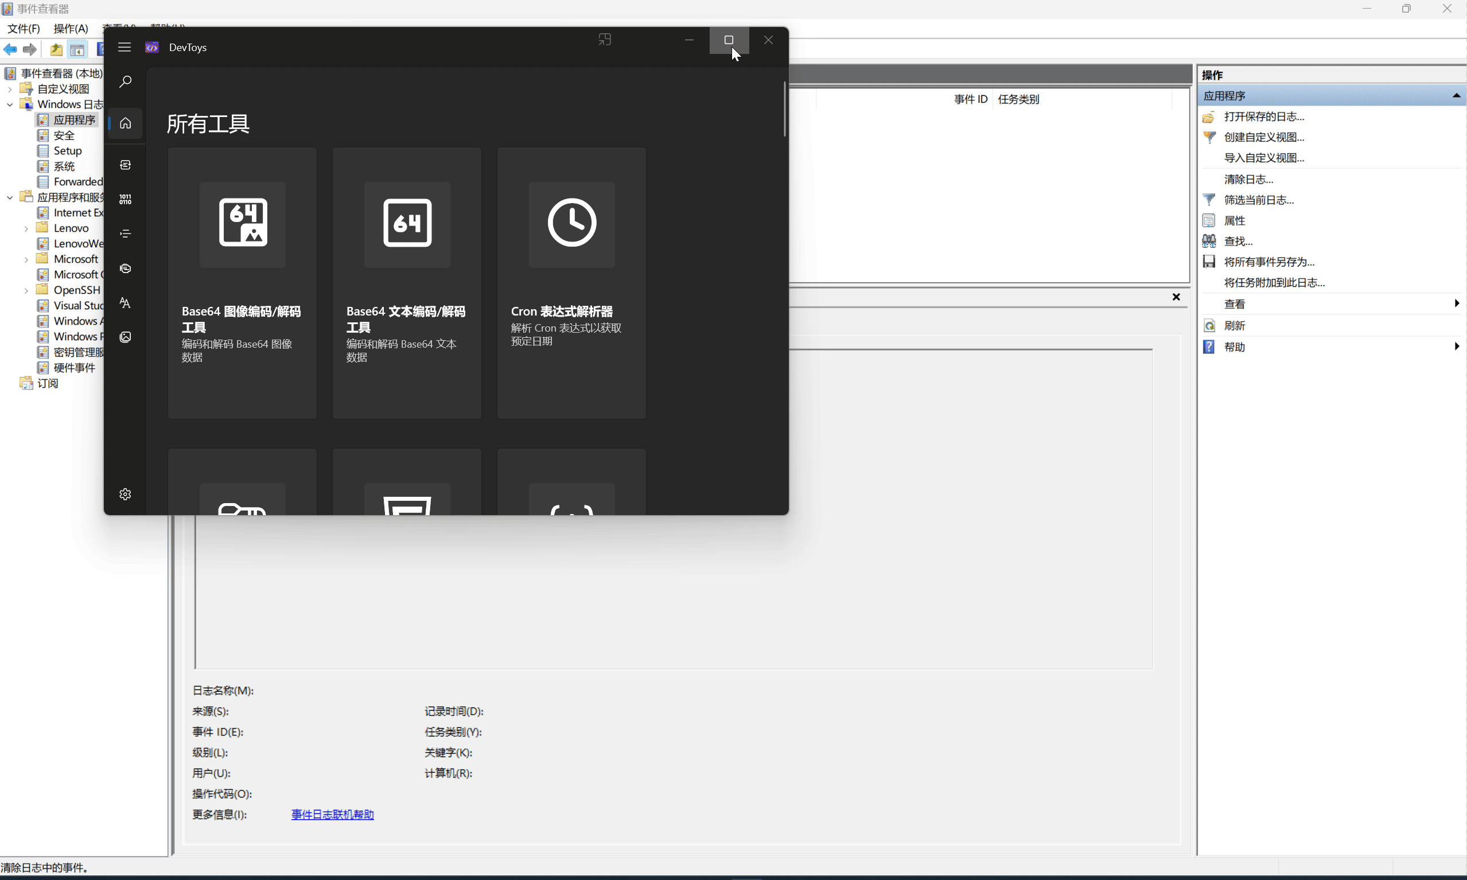Click the up-one-level folder toolbar icon

56,50
